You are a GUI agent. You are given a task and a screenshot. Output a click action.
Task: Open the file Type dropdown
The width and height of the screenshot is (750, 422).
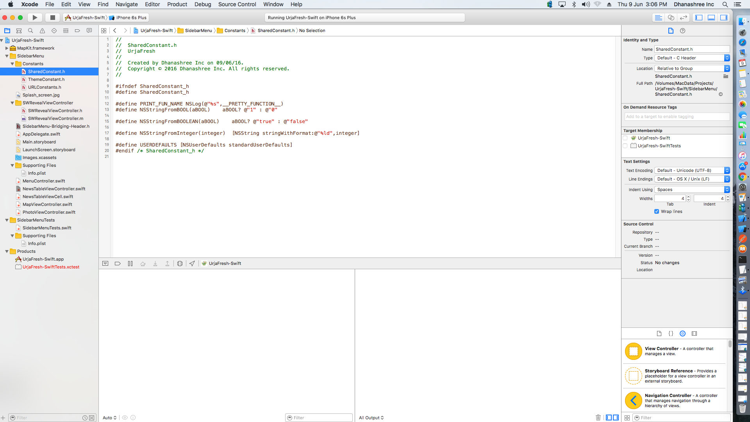click(x=692, y=58)
